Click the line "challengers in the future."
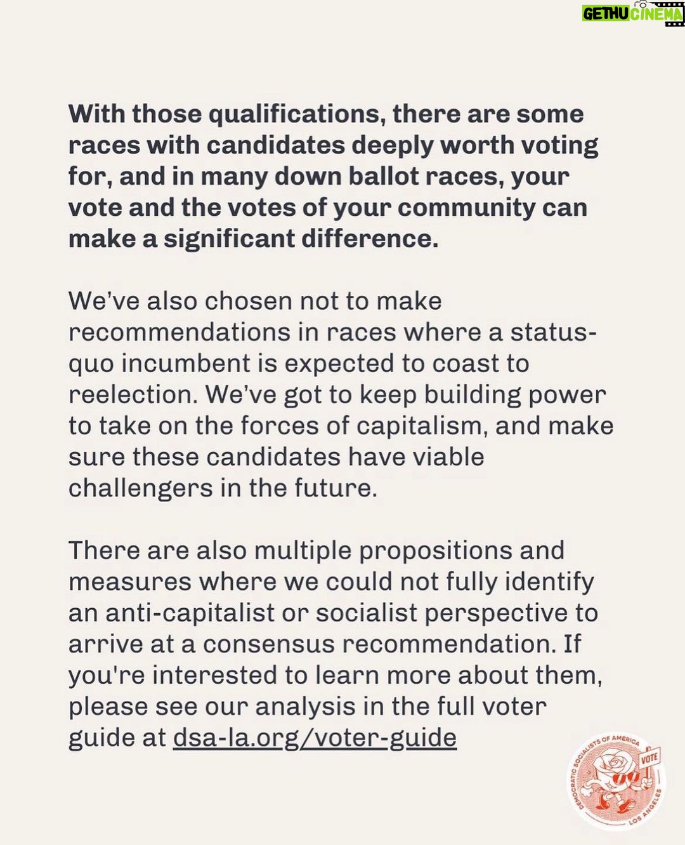685x845 pixels. [223, 488]
